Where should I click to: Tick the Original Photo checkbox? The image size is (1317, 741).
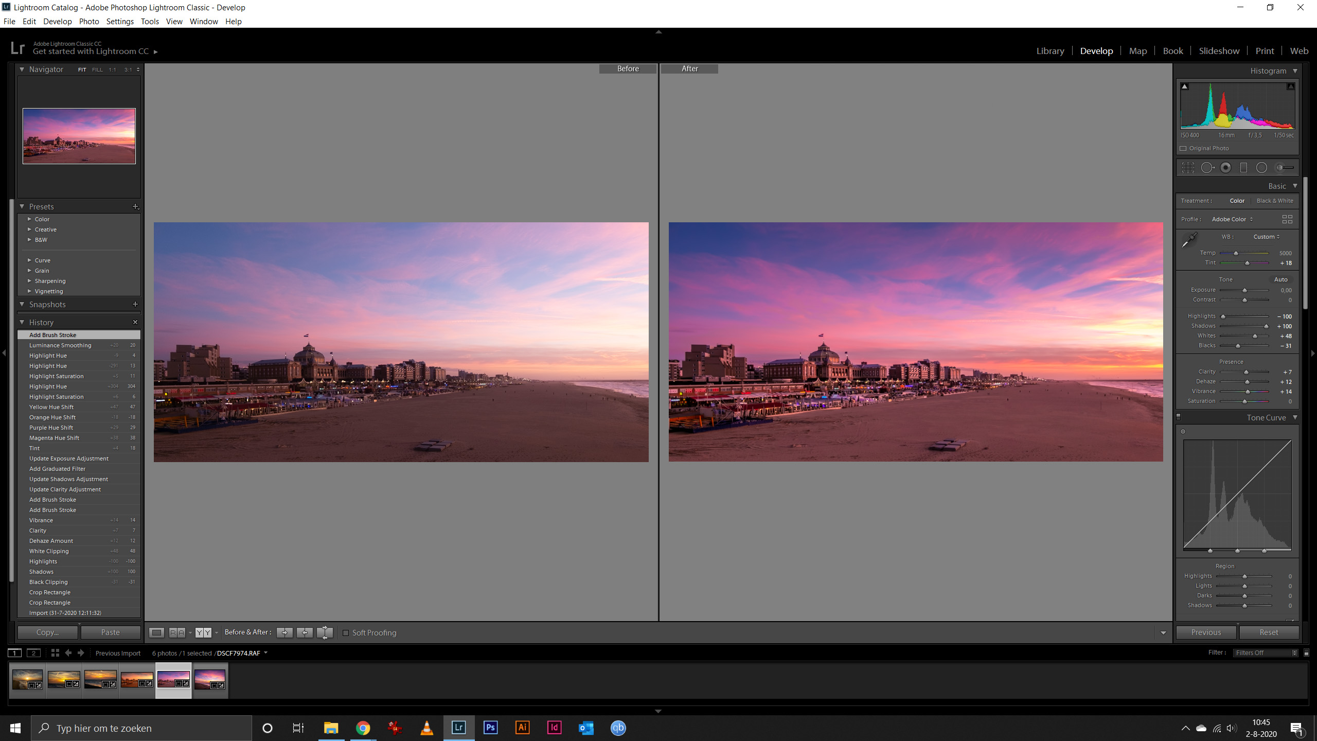[x=1183, y=148]
